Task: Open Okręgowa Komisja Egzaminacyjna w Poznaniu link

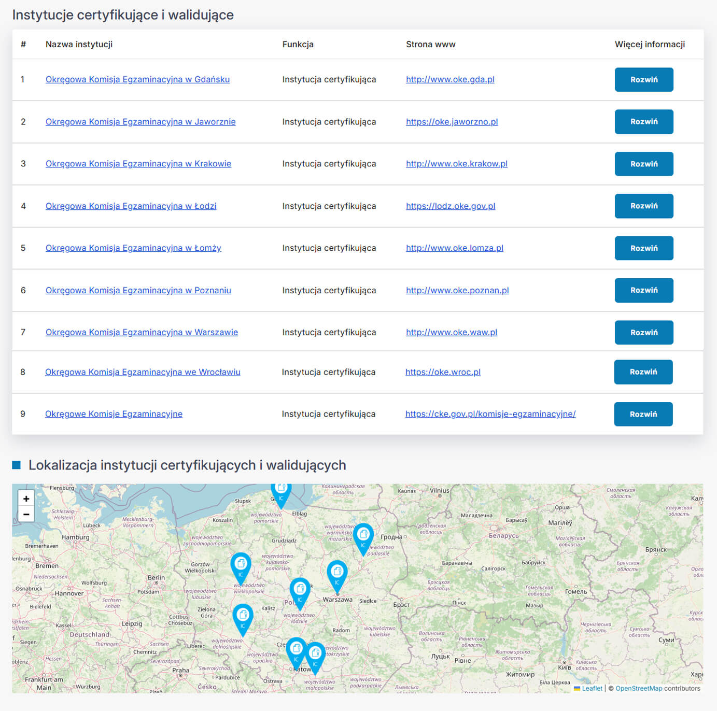Action: [138, 290]
